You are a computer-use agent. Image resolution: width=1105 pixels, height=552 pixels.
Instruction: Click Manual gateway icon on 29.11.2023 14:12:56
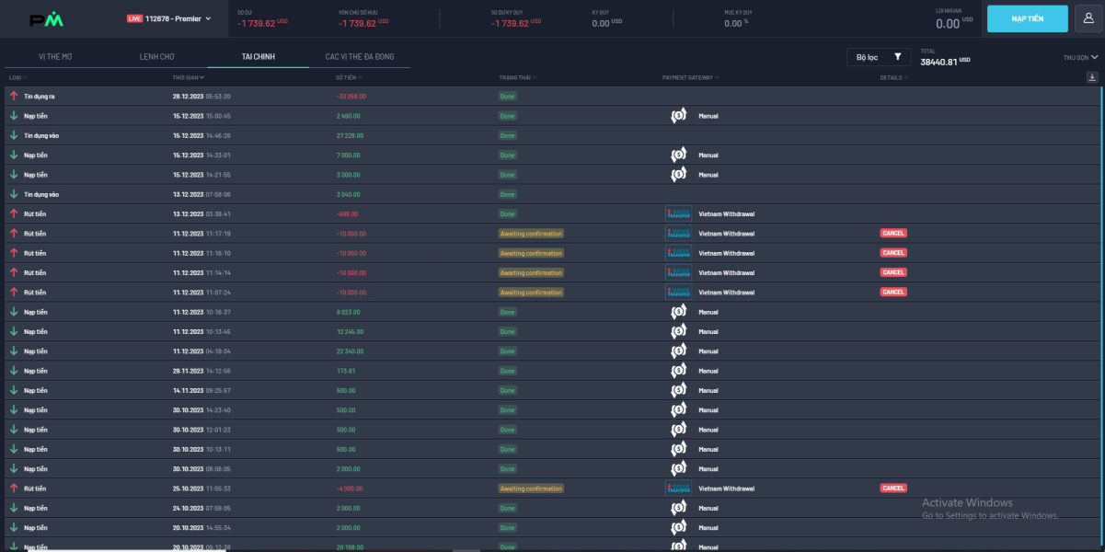[x=678, y=371]
